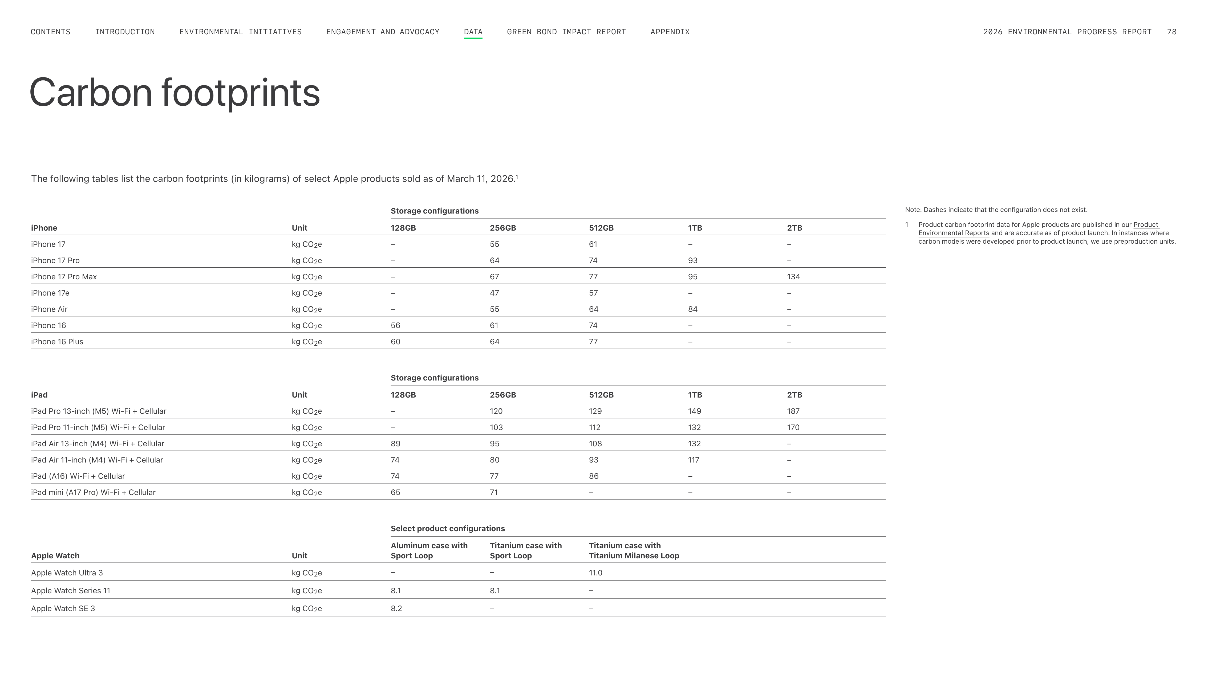Select Engagement and Advocacy tab
This screenshot has height=679, width=1208.
tap(383, 32)
